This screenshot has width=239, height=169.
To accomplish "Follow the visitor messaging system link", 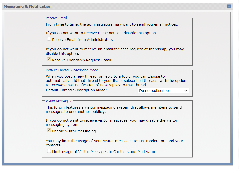I will pyautogui.click(x=107, y=107).
